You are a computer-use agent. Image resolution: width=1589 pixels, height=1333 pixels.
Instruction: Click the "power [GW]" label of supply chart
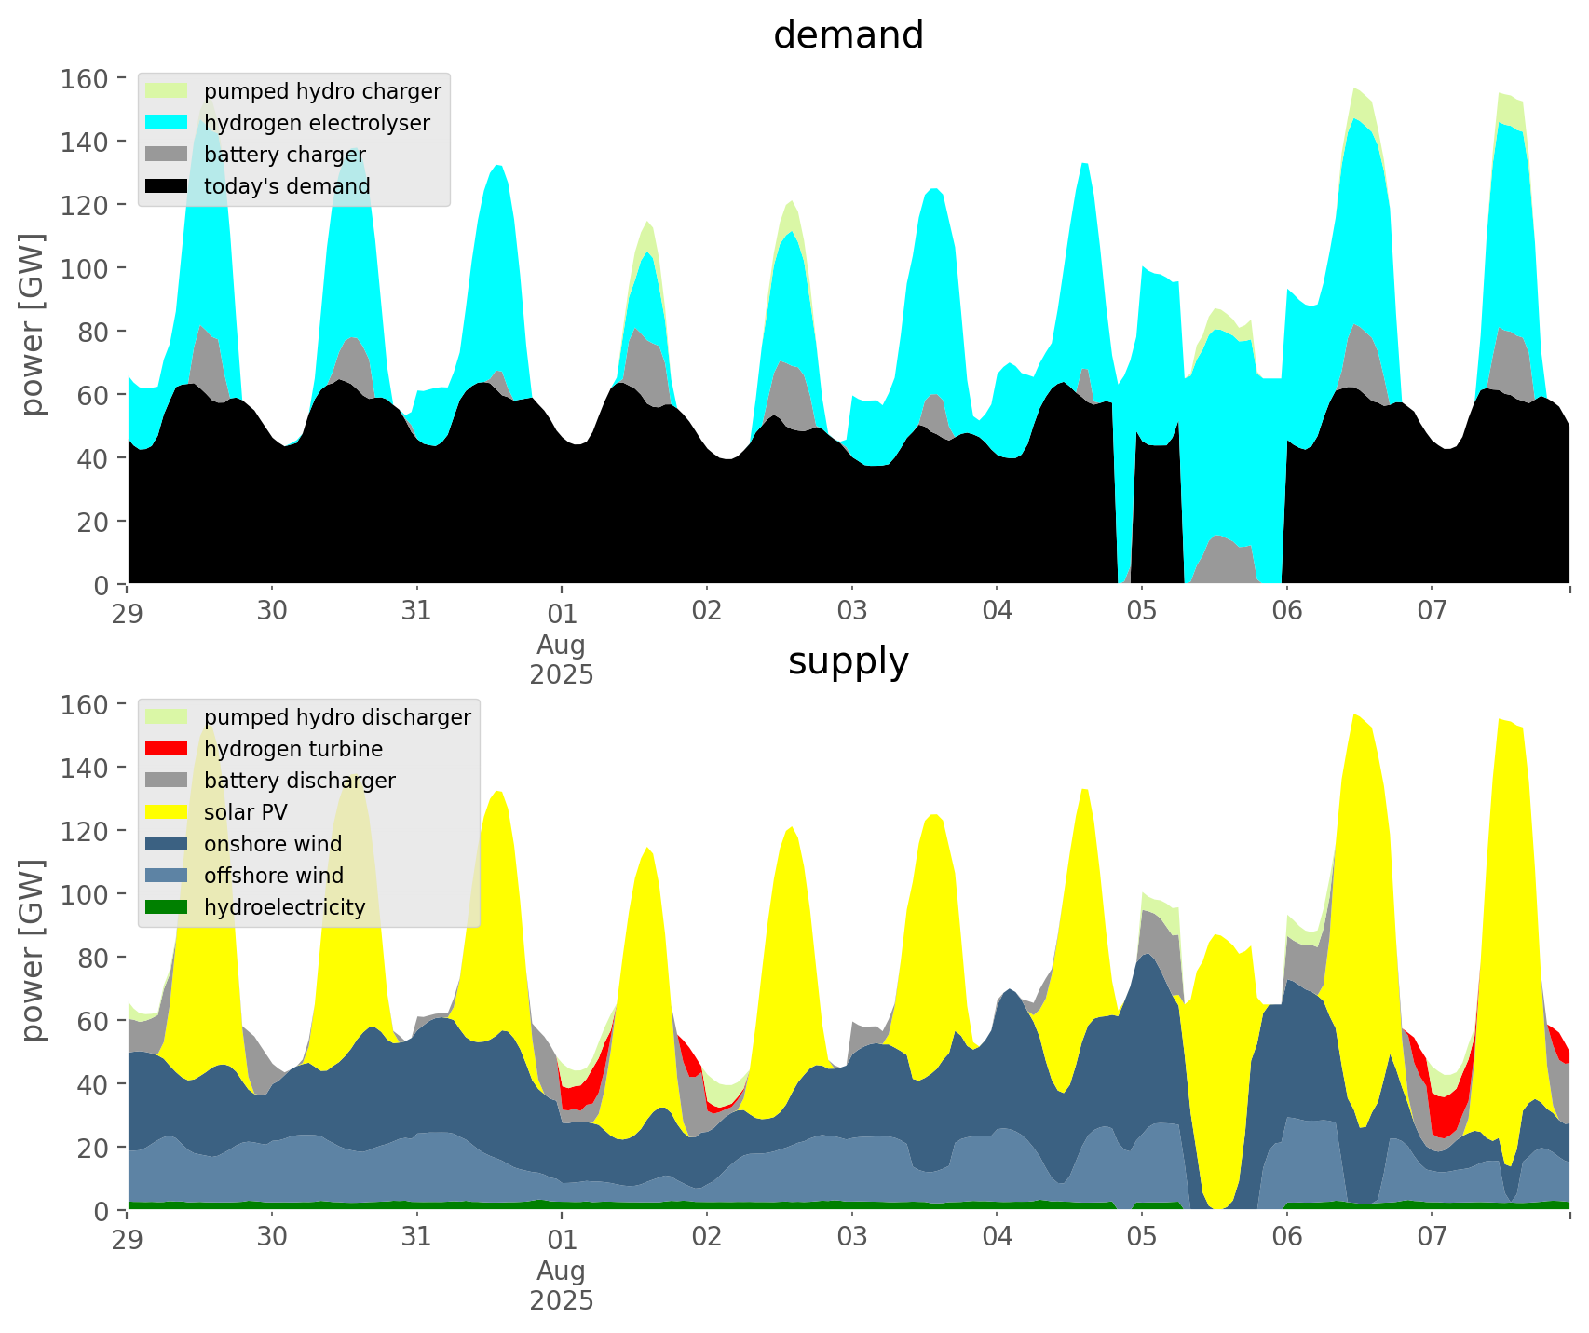tap(33, 950)
